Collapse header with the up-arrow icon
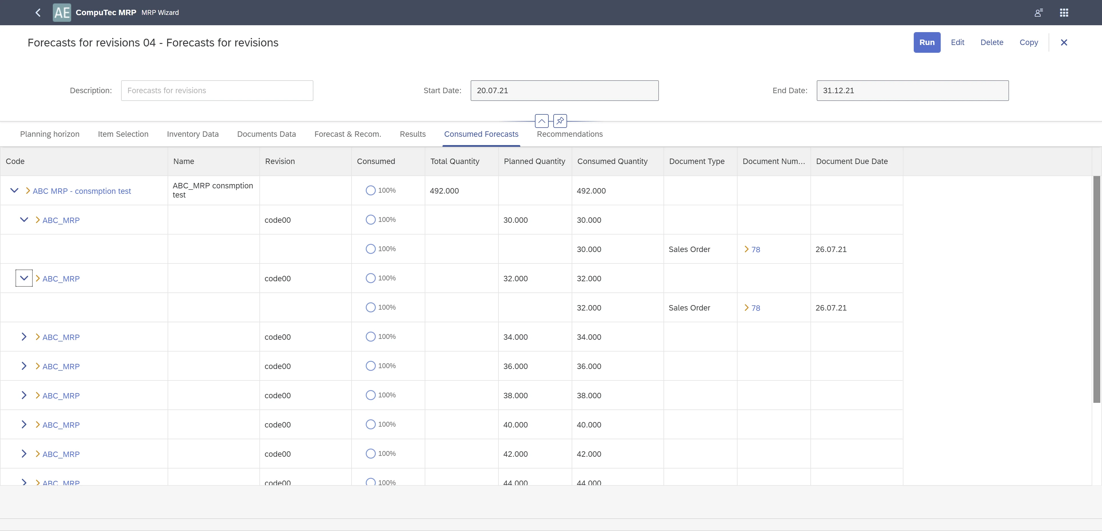 (542, 121)
